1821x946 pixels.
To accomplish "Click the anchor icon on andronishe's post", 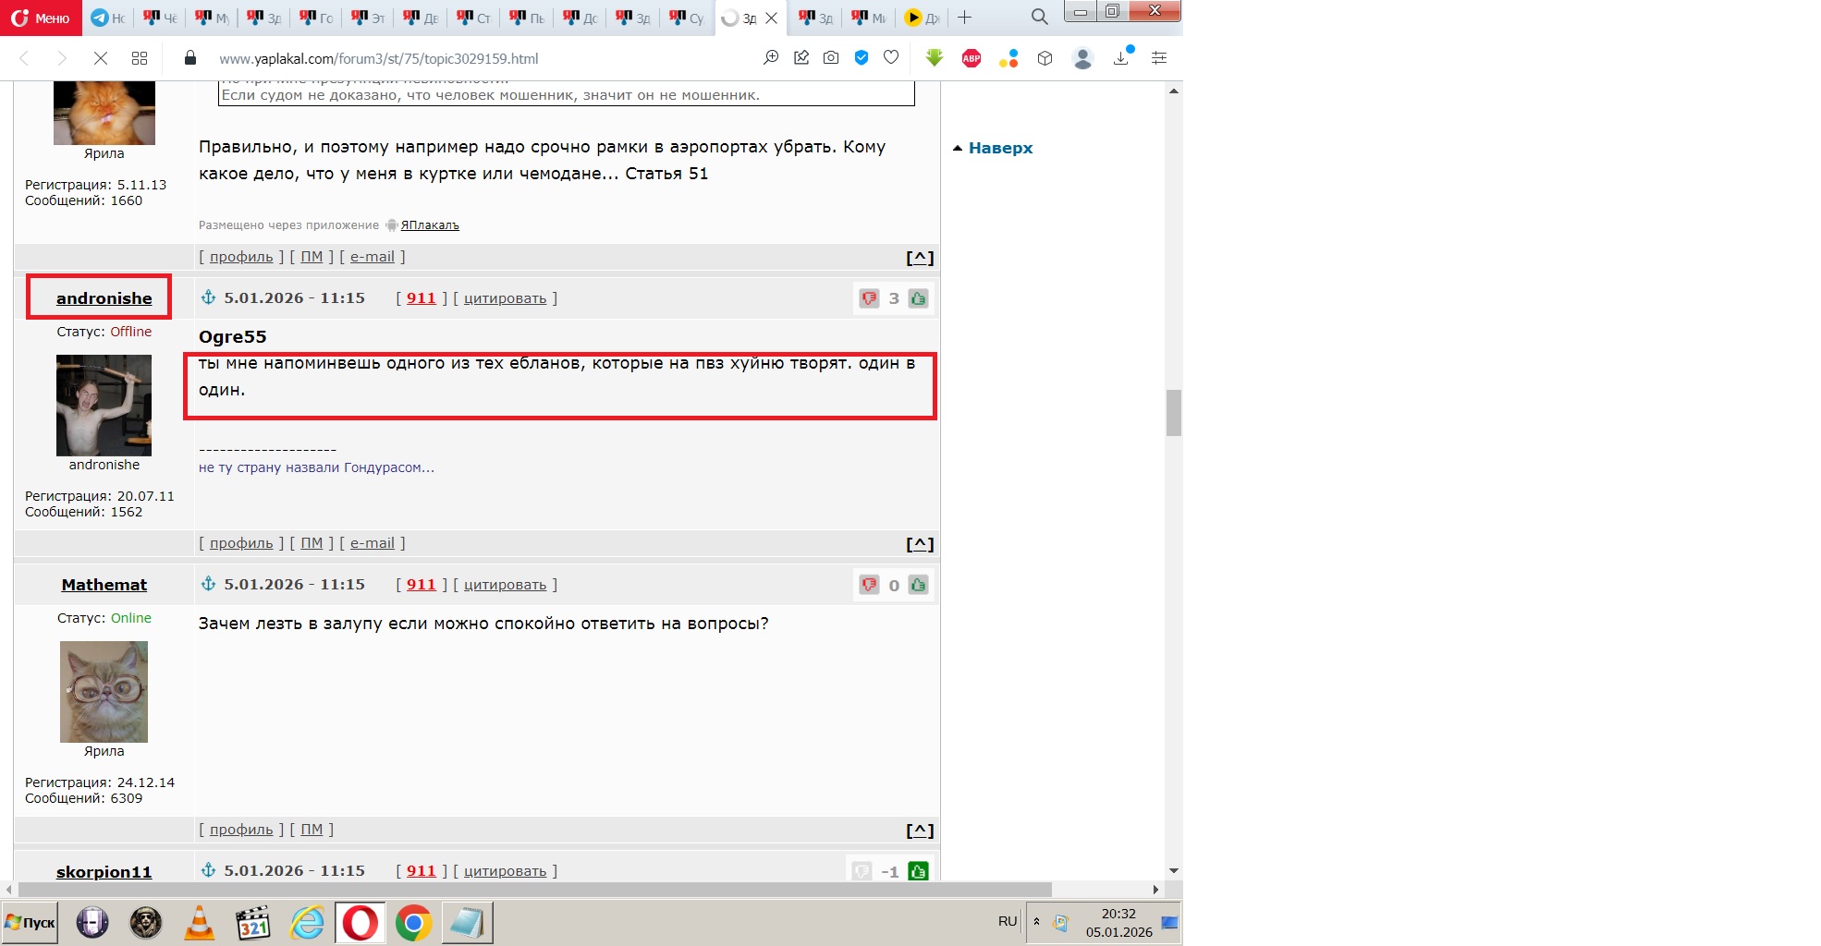I will coord(209,297).
